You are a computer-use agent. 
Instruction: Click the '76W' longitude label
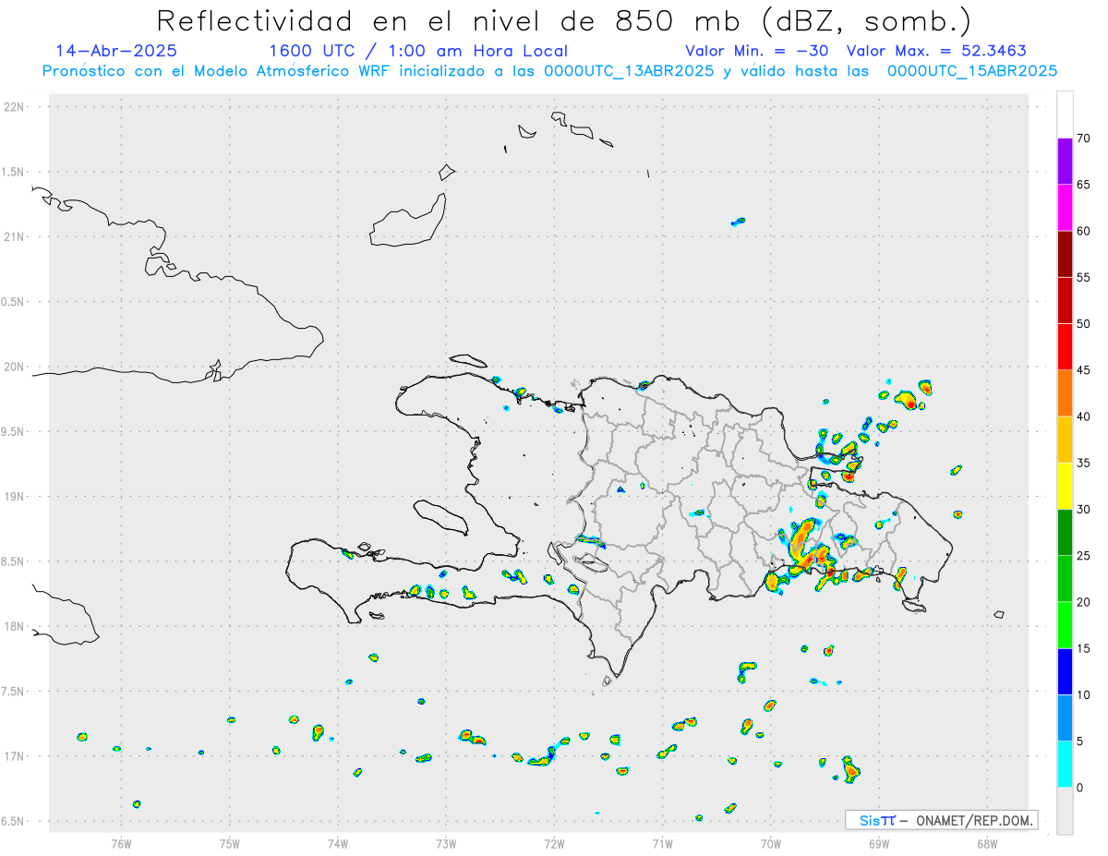[121, 842]
